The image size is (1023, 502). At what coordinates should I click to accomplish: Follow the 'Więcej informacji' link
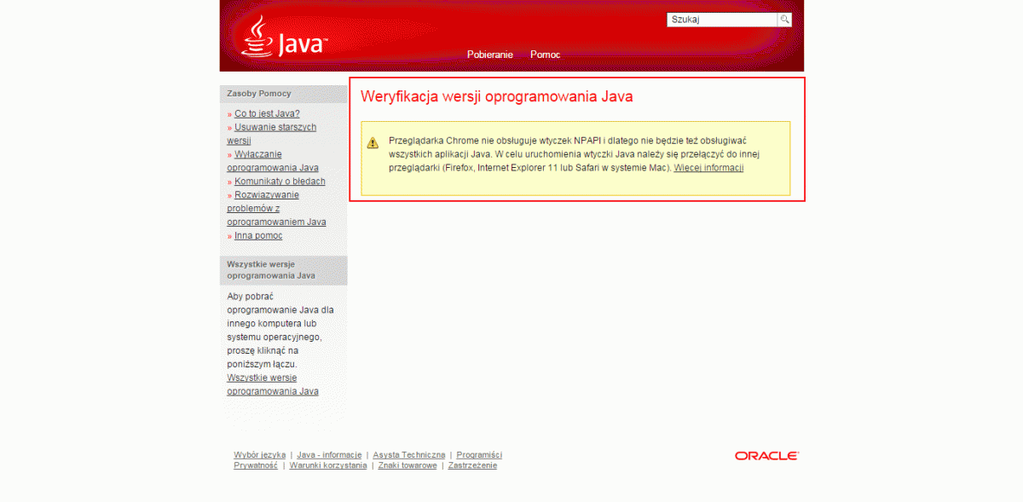708,168
